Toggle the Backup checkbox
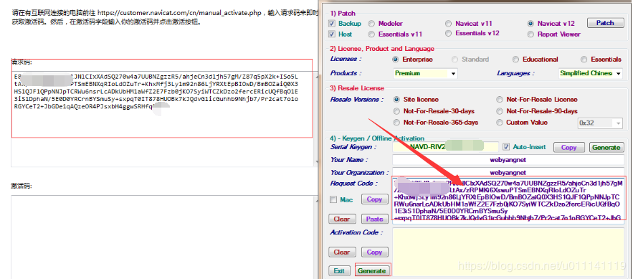The image size is (633, 279). [332, 24]
